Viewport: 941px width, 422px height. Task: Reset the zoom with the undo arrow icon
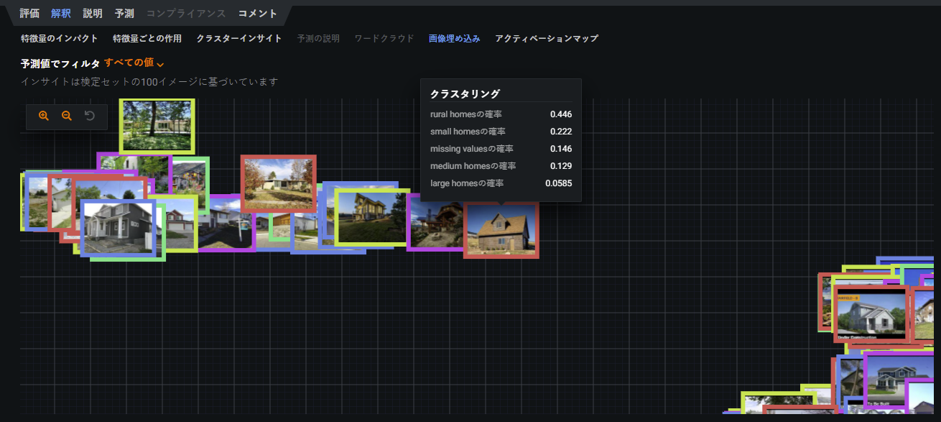coord(90,116)
